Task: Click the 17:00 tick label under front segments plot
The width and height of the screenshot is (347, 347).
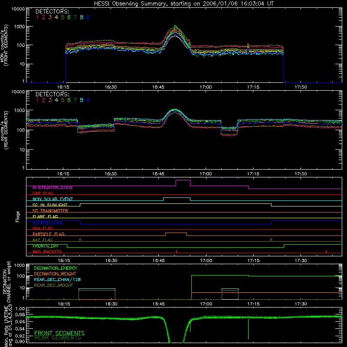Action: [206, 87]
